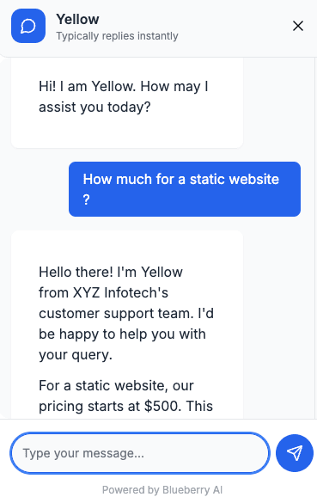
Task: Click the $500 pricing text
Action: (x=162, y=406)
